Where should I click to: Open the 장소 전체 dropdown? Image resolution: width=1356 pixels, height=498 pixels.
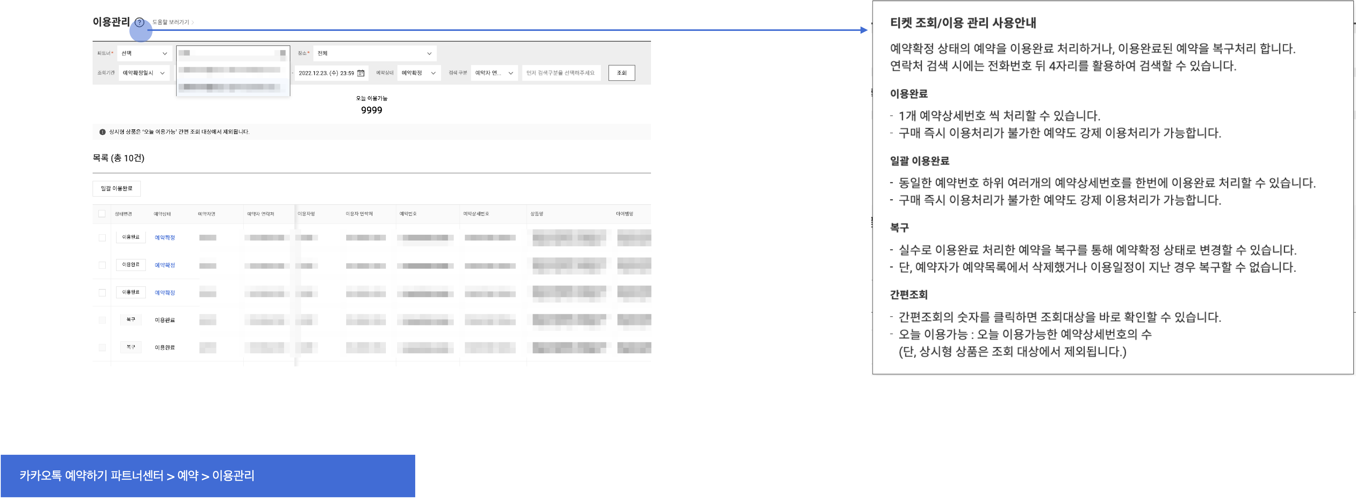374,53
